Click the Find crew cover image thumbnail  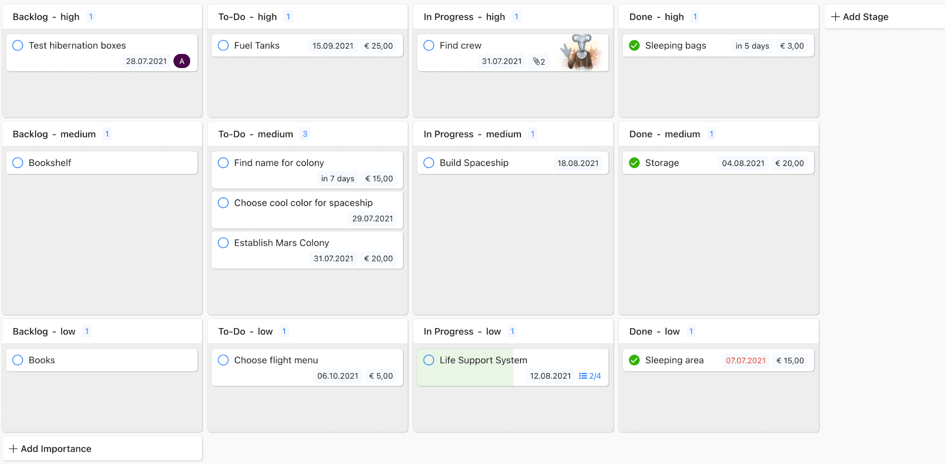[581, 52]
